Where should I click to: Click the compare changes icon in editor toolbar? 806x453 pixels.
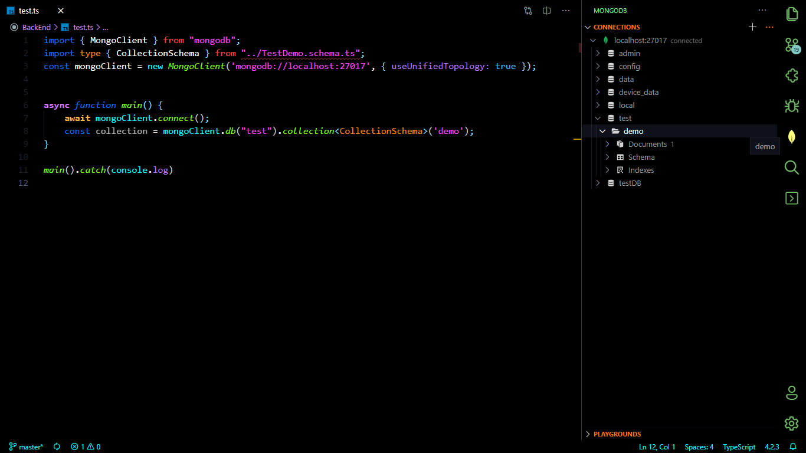(528, 11)
